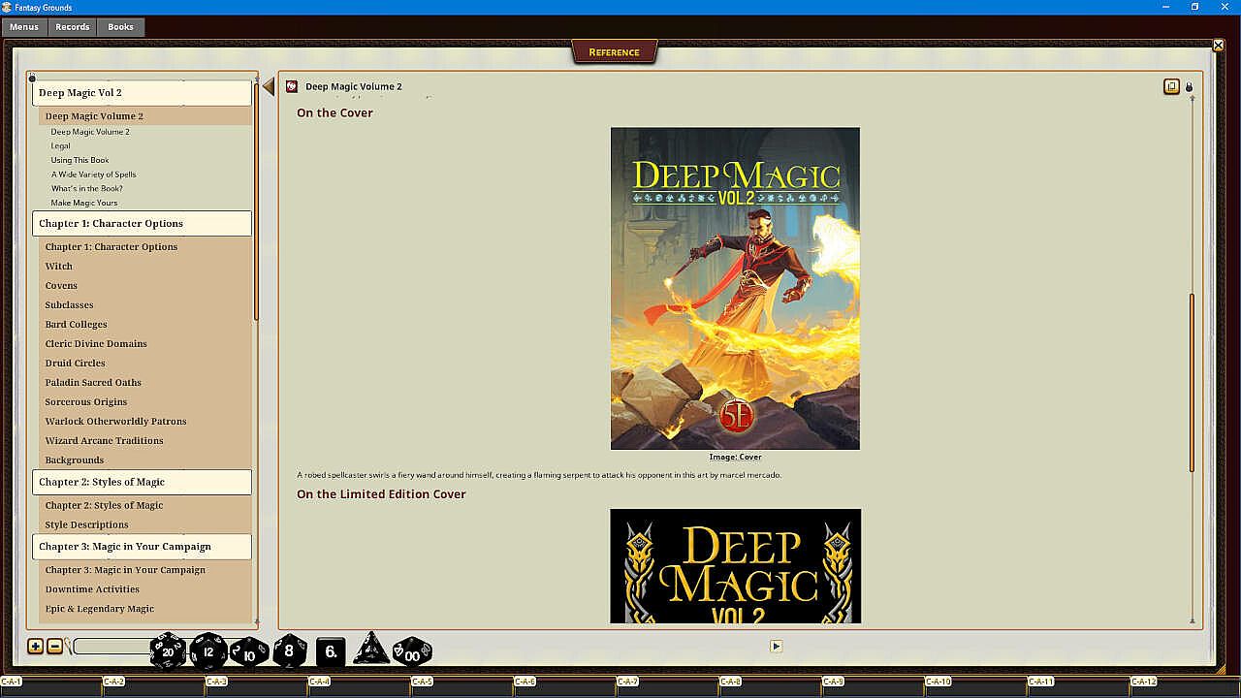Open Using This Book page
Screen dimensions: 1241x698
[x=80, y=160]
